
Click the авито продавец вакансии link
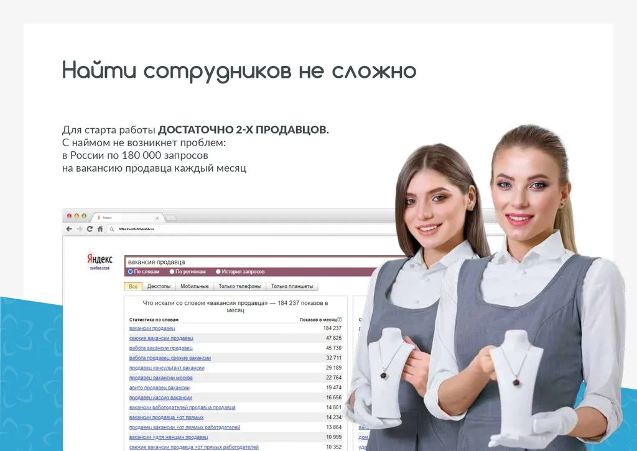tap(159, 388)
